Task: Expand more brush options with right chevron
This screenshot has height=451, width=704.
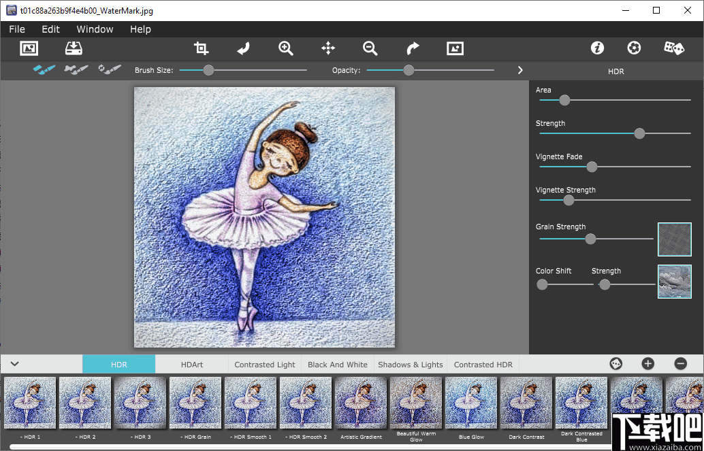Action: click(x=519, y=69)
